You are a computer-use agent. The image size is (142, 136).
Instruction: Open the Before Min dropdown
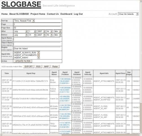pyautogui.click(x=58, y=35)
